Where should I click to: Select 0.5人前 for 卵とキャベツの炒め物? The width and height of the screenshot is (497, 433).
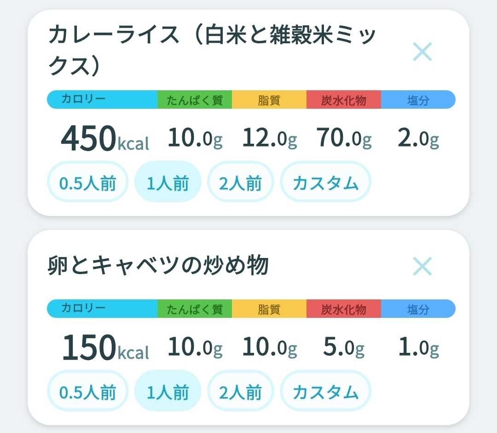tap(87, 391)
